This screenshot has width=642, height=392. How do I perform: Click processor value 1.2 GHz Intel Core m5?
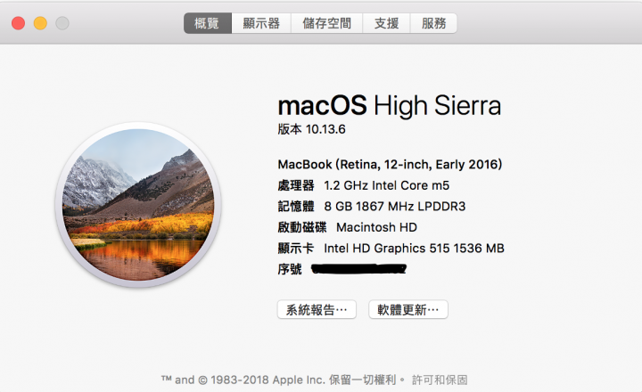386,185
